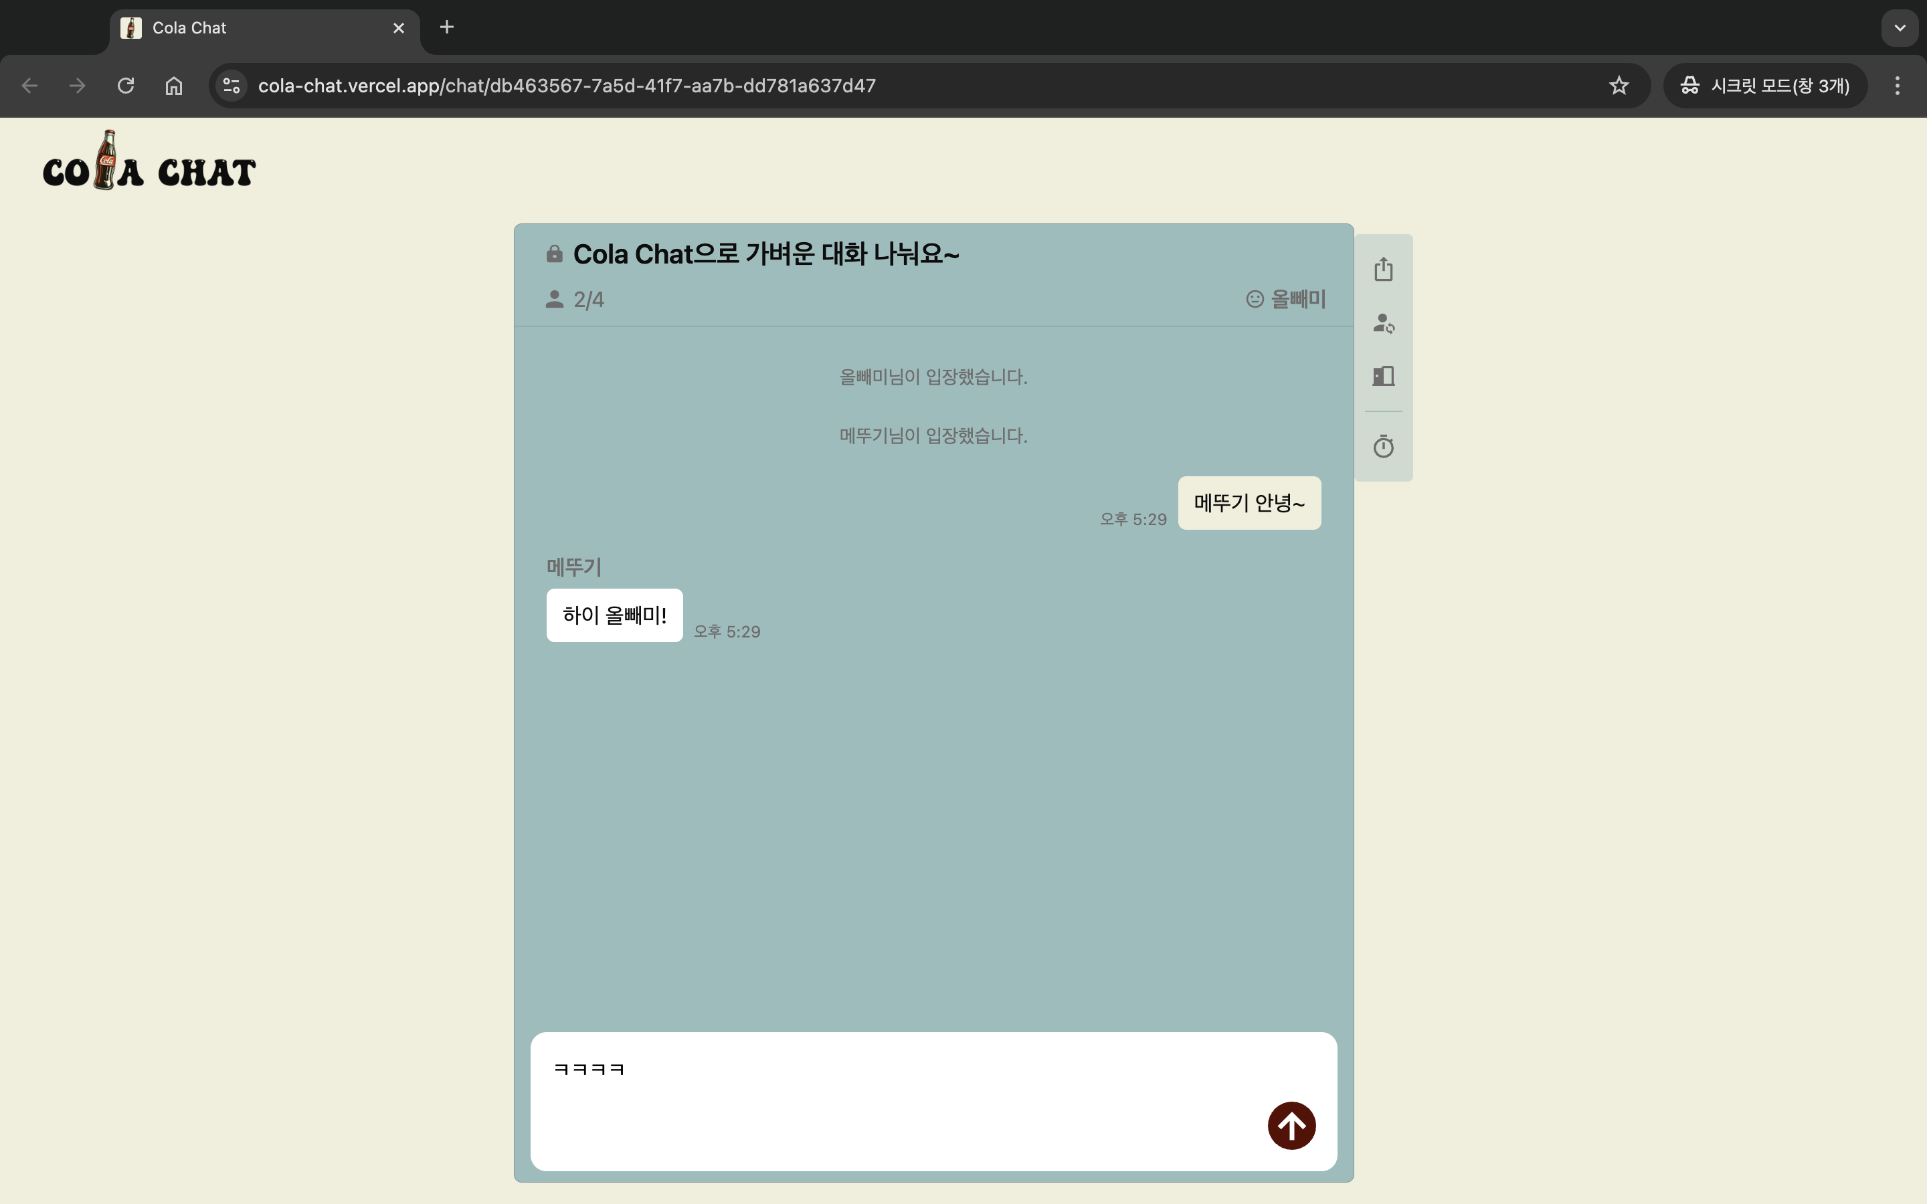Click the change nickname person icon
Screen dimensions: 1927x1204
point(1383,323)
